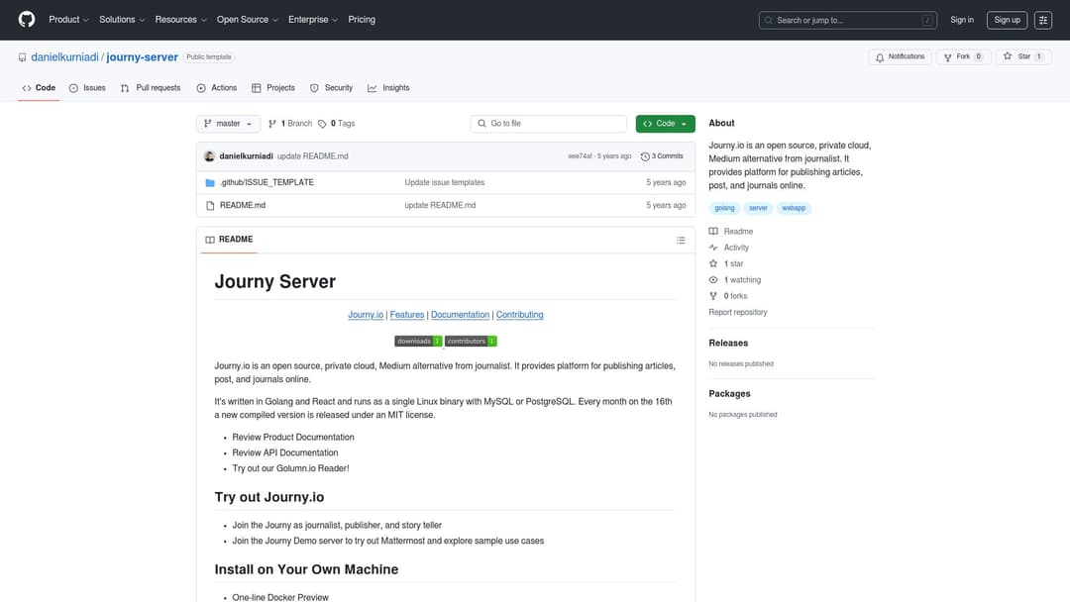Screen dimensions: 1070x602
Task: Click the danielkurniadi avatar in commit row
Action: click(209, 156)
